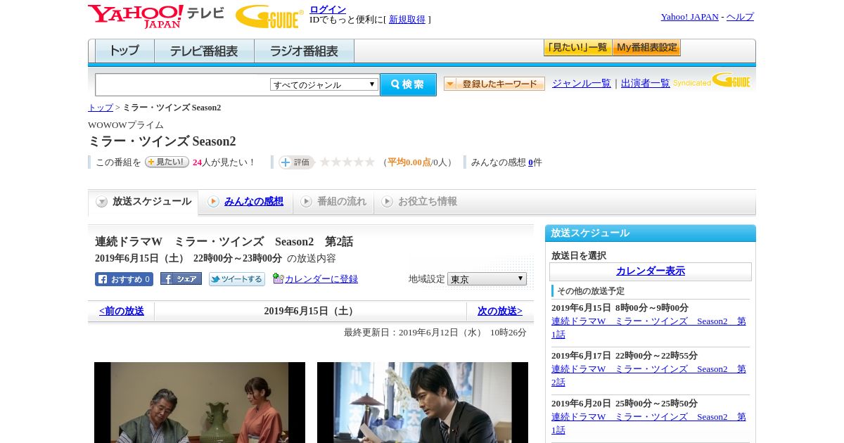The height and width of the screenshot is (443, 844).
Task: Open the Yahoo! JAPAN link
Action: pyautogui.click(x=690, y=17)
